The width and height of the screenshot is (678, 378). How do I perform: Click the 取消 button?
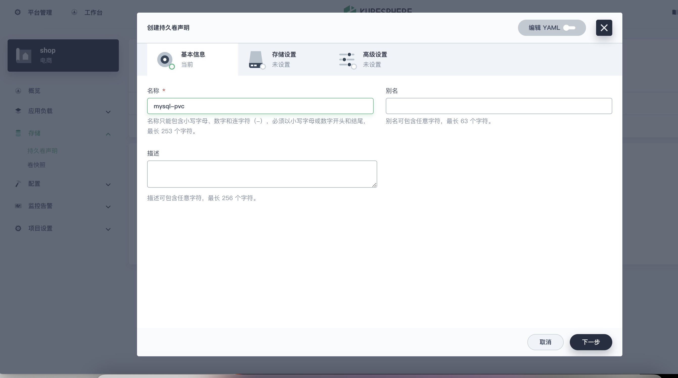pyautogui.click(x=545, y=342)
